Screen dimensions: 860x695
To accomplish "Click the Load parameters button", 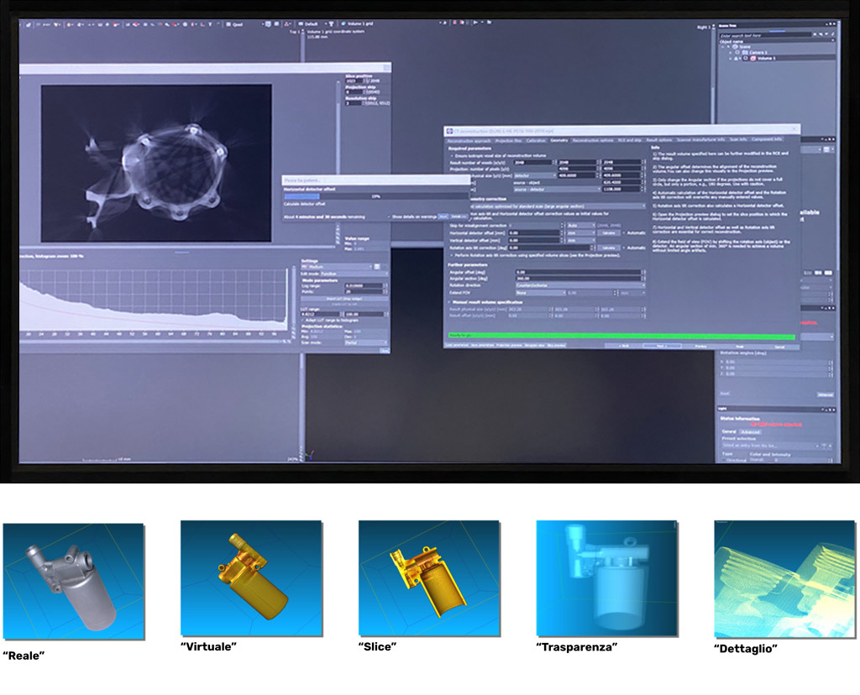I will [x=456, y=345].
